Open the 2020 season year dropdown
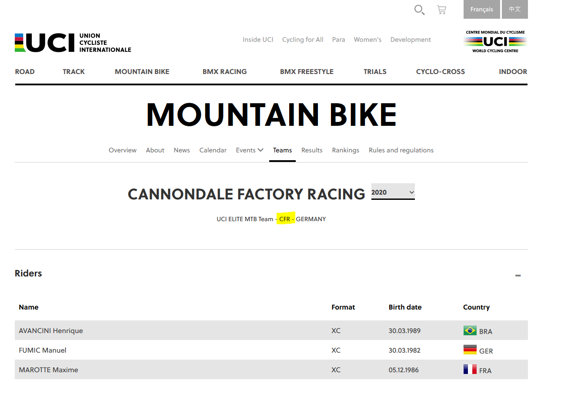The image size is (571, 394). tap(393, 192)
